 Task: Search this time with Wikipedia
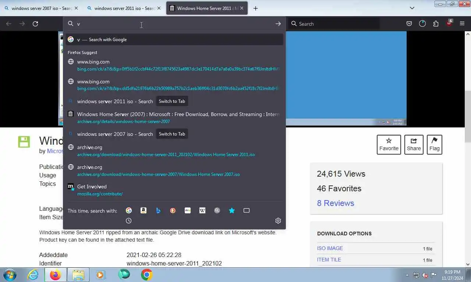[202, 210]
